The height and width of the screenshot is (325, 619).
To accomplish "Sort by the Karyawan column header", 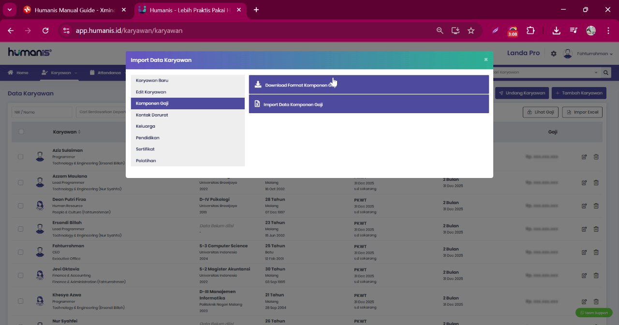I will click(x=67, y=132).
